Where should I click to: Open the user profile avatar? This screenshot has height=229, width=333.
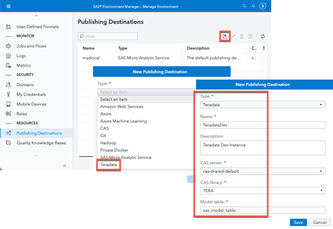tap(263, 6)
